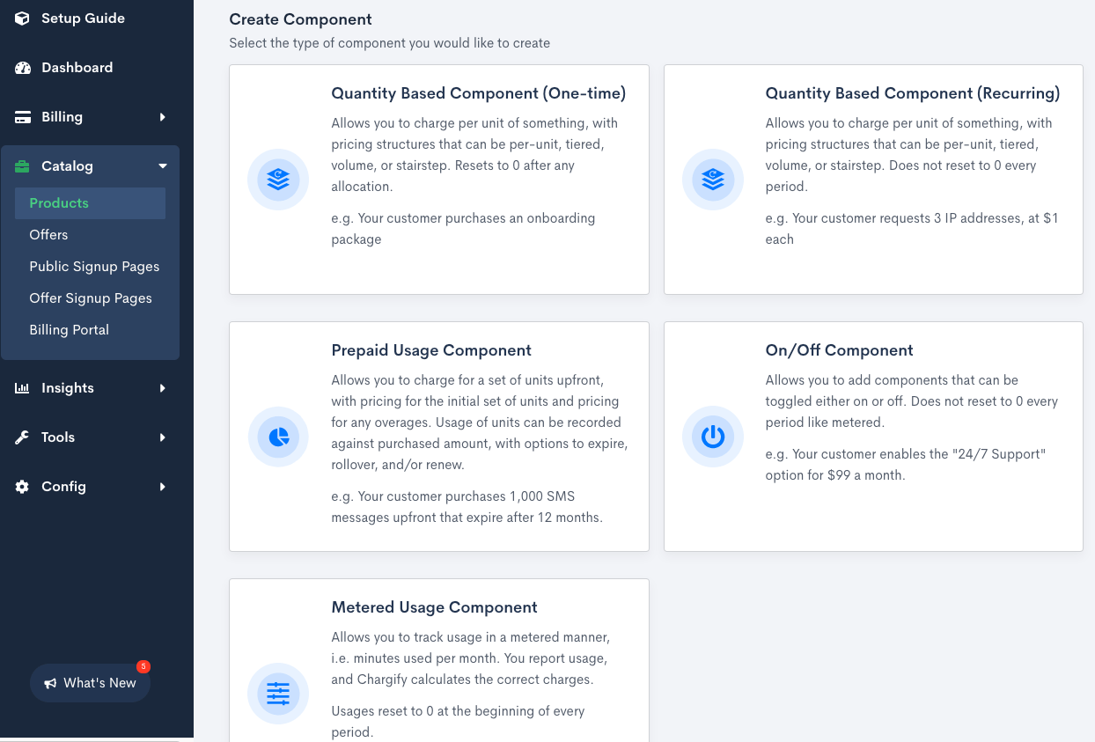Click the Quantity Based Component (Recurring) layers icon
Image resolution: width=1095 pixels, height=742 pixels.
(x=712, y=180)
